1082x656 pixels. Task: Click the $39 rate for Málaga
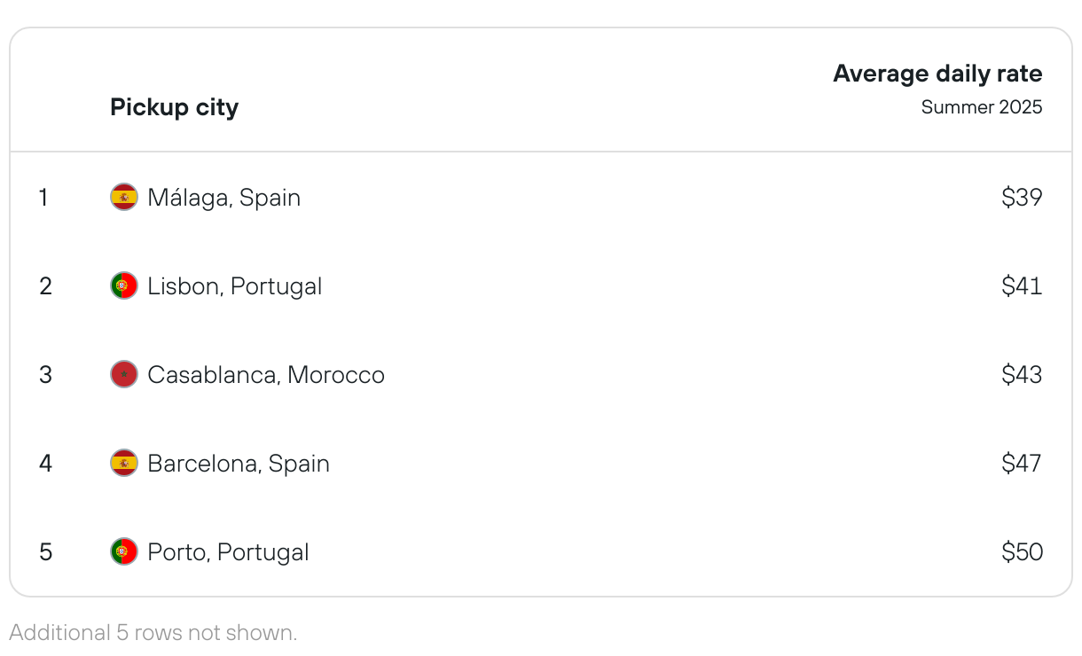[1022, 197]
